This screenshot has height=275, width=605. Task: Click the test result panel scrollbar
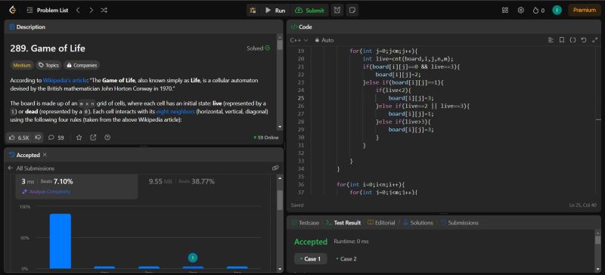coord(597,240)
